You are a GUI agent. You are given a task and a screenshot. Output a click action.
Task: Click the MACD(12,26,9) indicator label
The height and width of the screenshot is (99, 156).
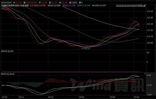[8, 74]
